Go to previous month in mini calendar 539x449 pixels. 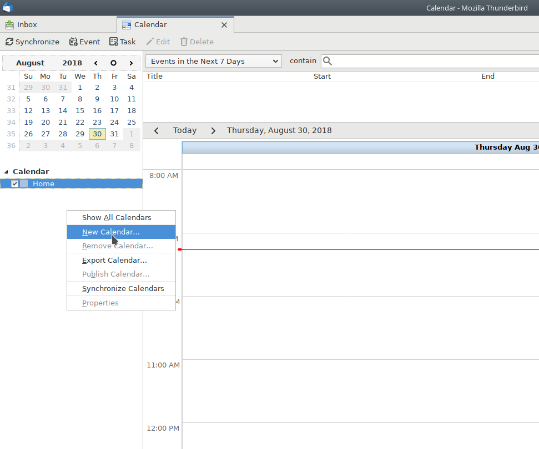point(96,63)
